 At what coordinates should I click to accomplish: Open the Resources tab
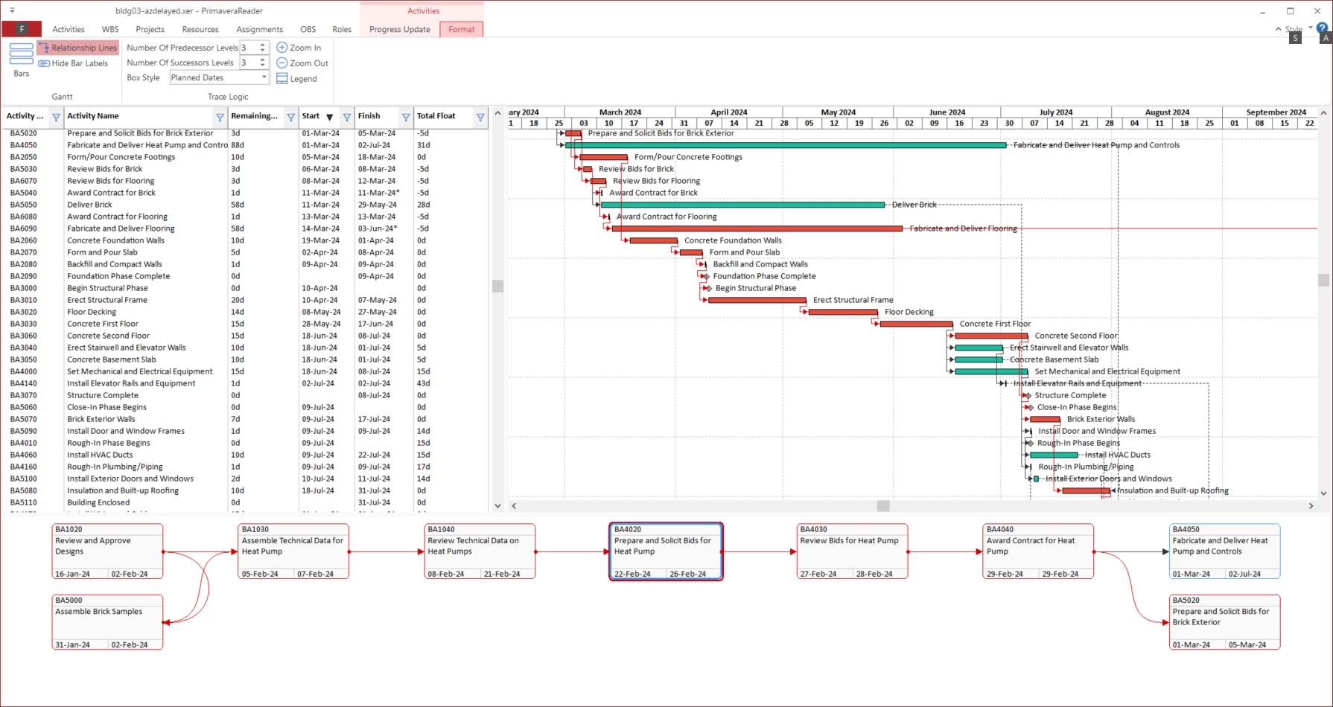[x=200, y=30]
